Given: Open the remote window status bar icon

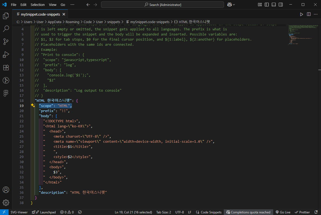Looking at the screenshot, I should pyautogui.click(x=4, y=212).
